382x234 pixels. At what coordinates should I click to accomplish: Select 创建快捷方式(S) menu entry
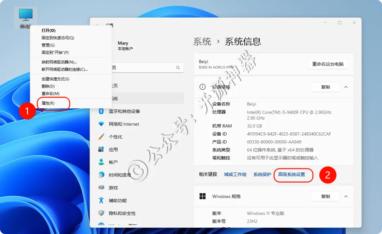56,79
